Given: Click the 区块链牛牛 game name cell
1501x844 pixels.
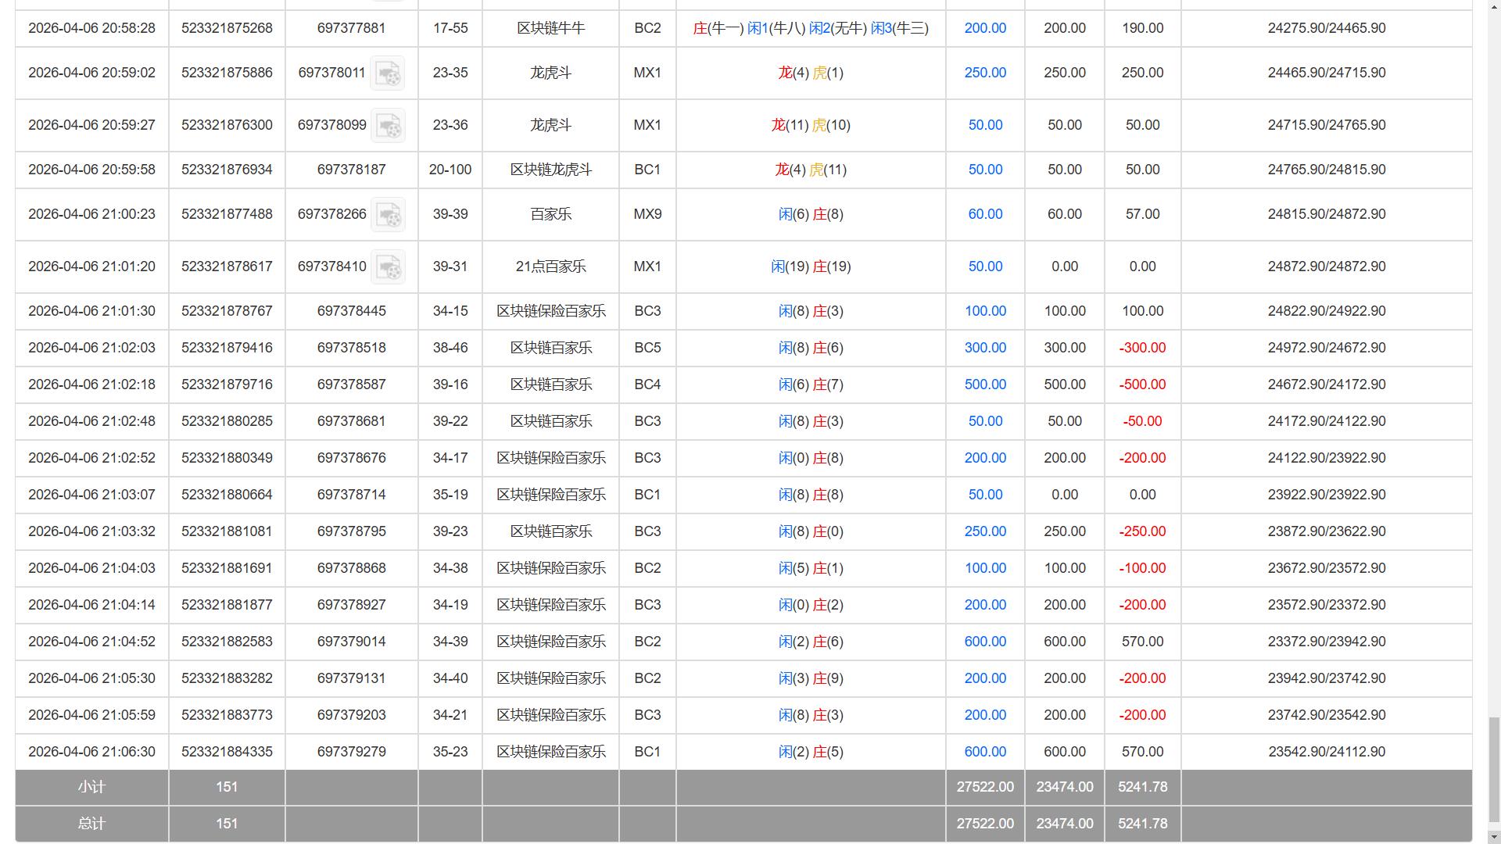Looking at the screenshot, I should click(x=550, y=28).
